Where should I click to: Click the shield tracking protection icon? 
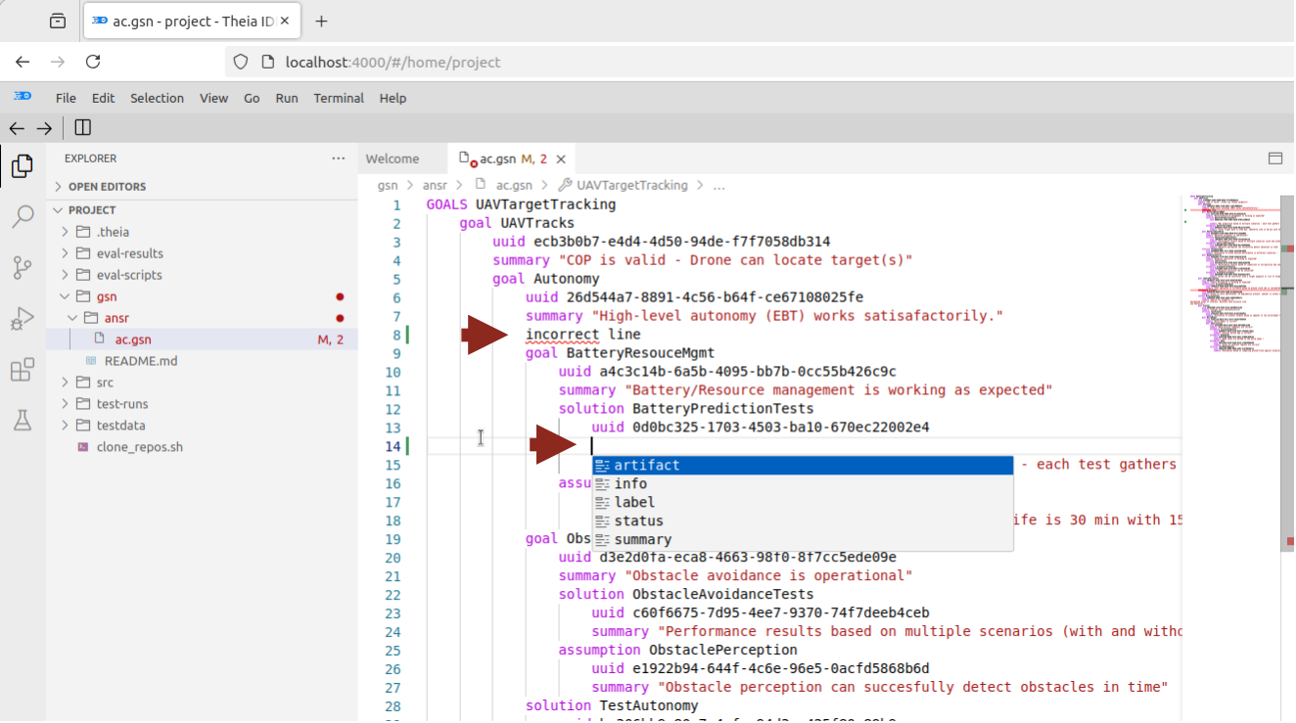pyautogui.click(x=241, y=62)
